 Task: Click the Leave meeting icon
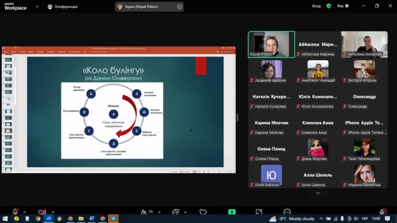[x=383, y=211]
